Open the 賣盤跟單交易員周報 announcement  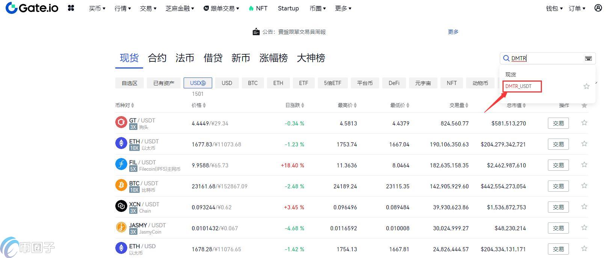tap(302, 32)
